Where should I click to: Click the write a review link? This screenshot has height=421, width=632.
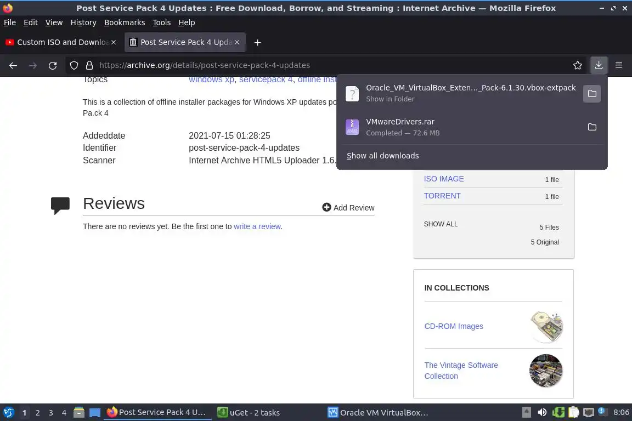(x=257, y=226)
